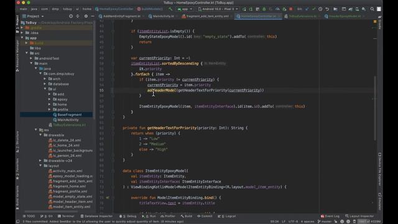
Task: Collapse all icon in Project panel header
Action: point(78,16)
